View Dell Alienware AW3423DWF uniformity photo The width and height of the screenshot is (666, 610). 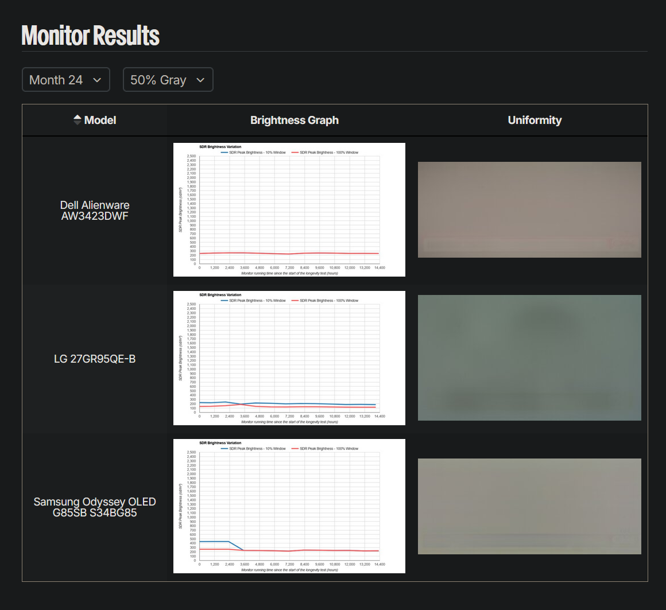point(529,209)
